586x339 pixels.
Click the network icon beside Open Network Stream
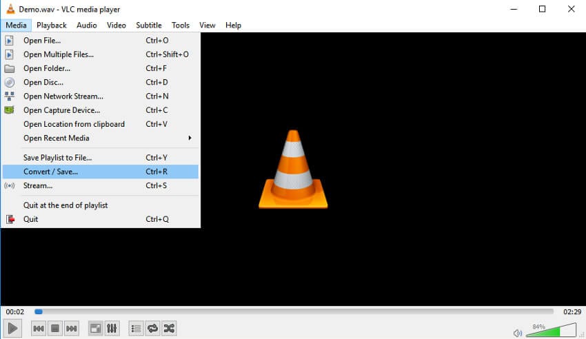point(10,96)
